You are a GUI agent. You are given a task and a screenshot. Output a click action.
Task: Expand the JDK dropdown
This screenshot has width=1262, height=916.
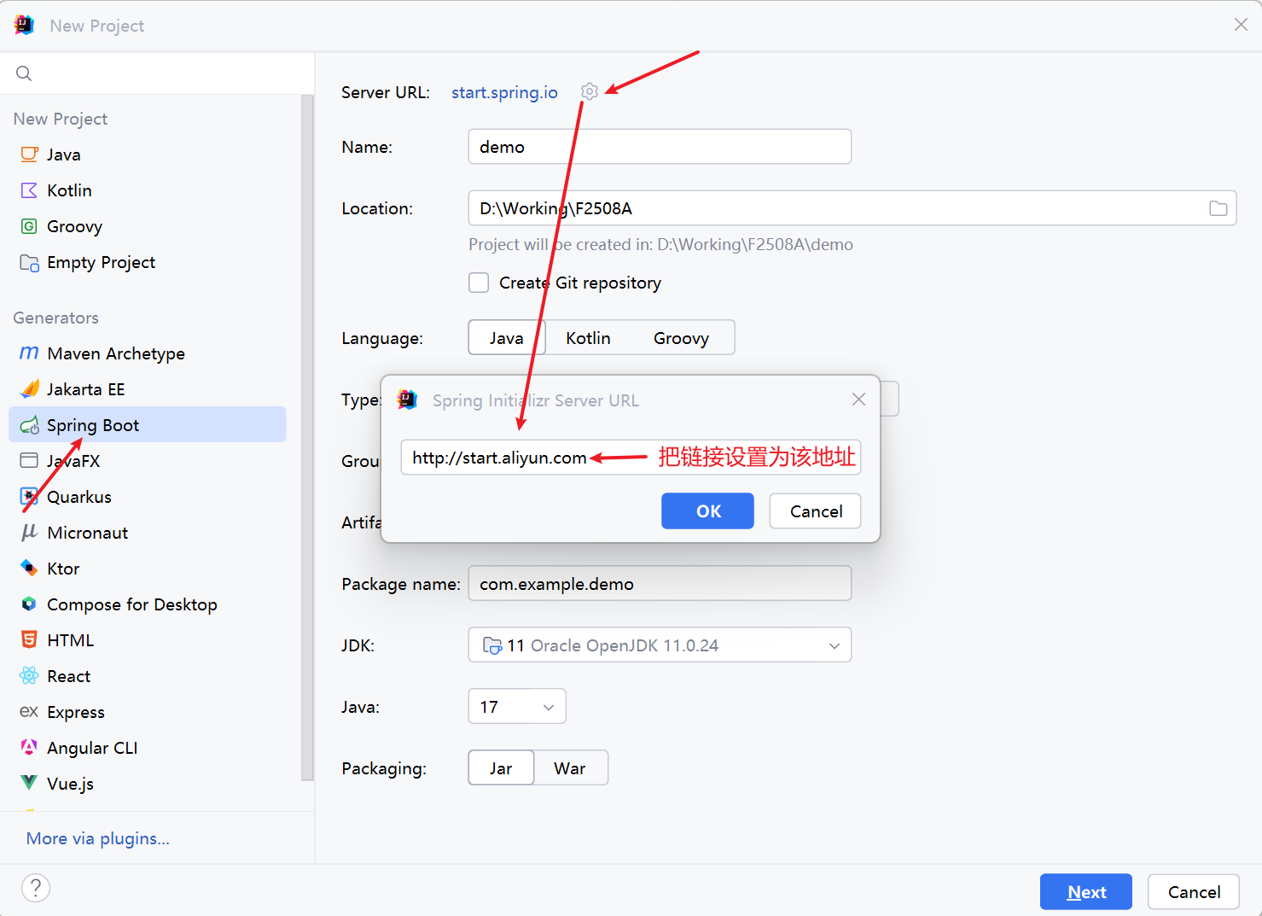[x=660, y=645]
